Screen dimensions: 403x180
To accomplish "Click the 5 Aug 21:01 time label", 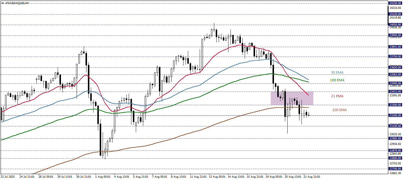I will tap(140, 177).
